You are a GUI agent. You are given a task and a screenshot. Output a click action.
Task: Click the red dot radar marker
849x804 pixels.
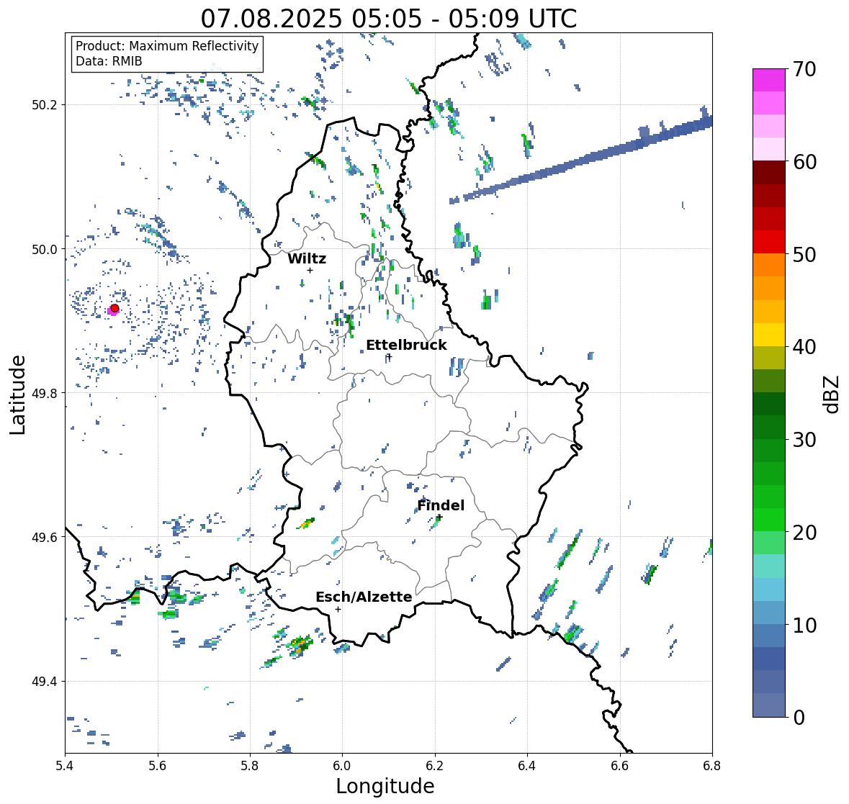click(114, 308)
